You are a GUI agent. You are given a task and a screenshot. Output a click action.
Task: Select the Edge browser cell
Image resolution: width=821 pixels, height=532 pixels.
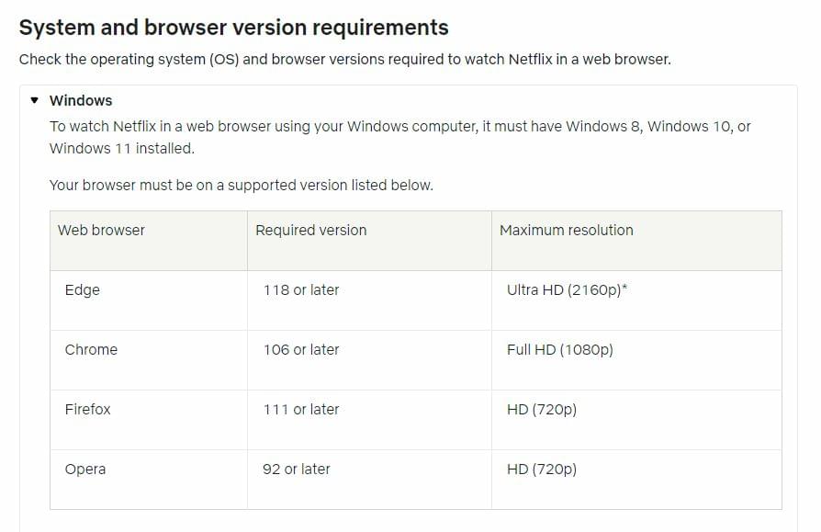pyautogui.click(x=149, y=300)
